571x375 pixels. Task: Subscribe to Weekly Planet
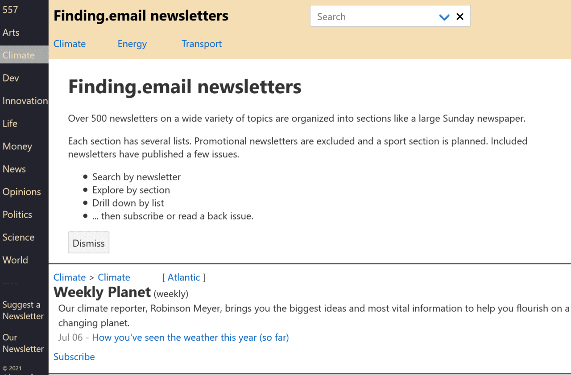pyautogui.click(x=74, y=357)
